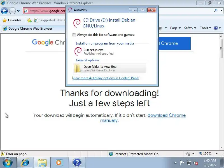Show hidden tray icons arrow
224x168 pixels.
[176, 163]
